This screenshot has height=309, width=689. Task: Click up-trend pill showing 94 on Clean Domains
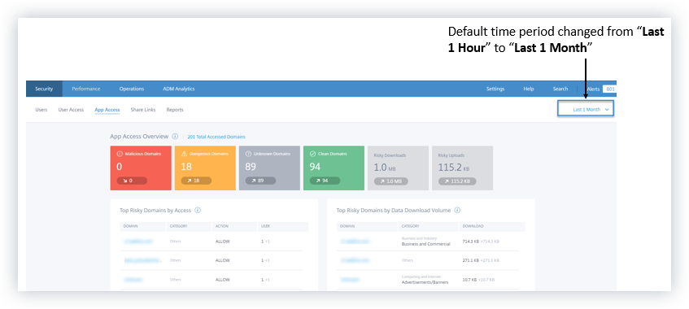coord(325,181)
